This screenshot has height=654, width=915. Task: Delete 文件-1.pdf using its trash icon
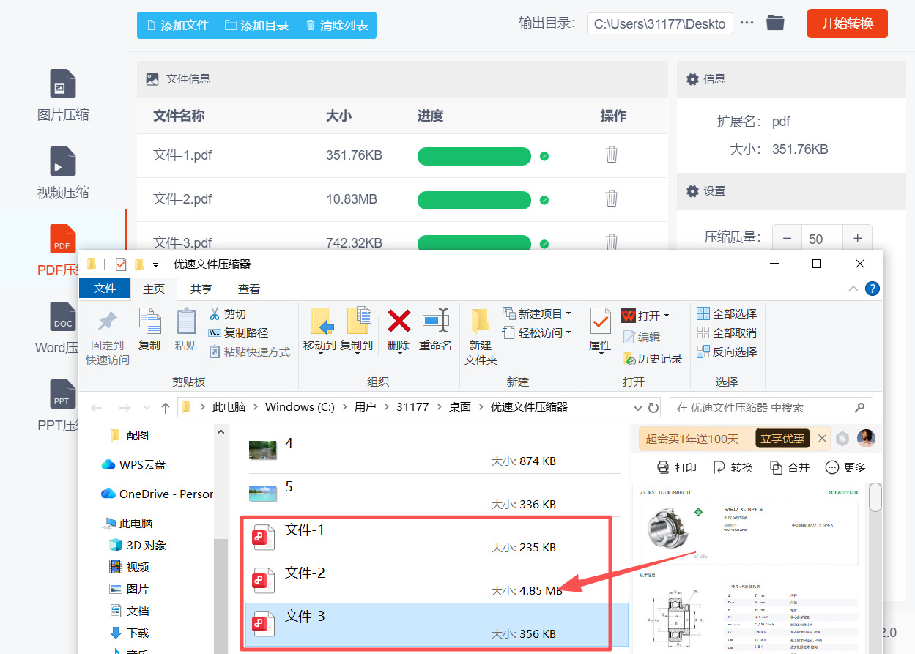[x=612, y=156]
